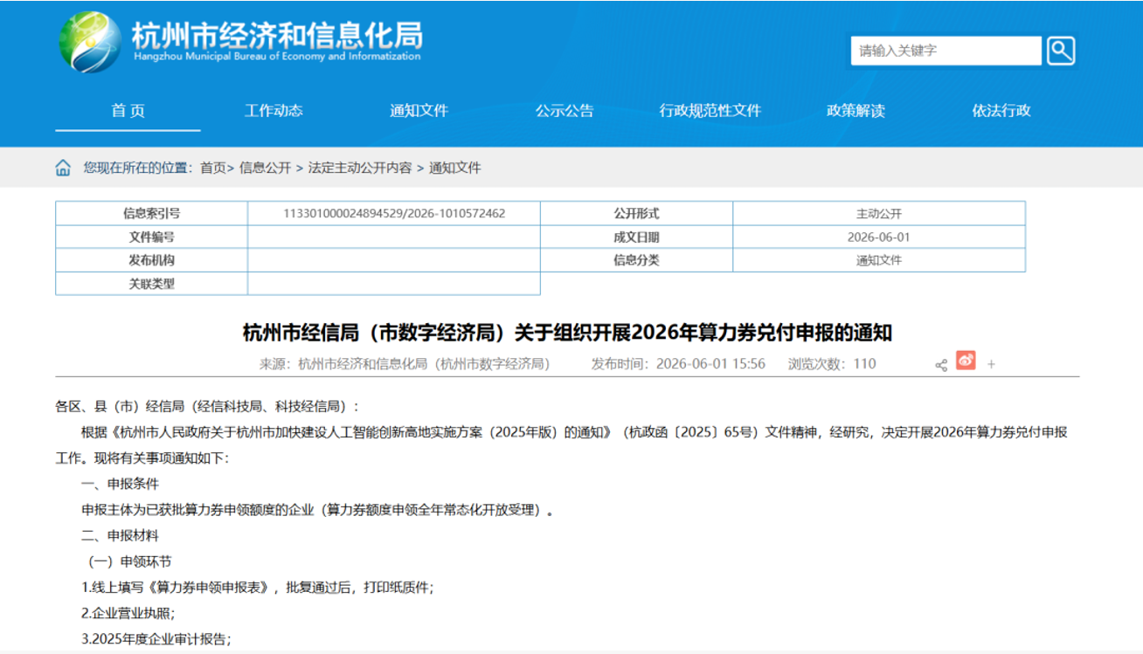The width and height of the screenshot is (1143, 654).
Task: Click item 3.2025年度企业审计报告
Action: pyautogui.click(x=156, y=639)
